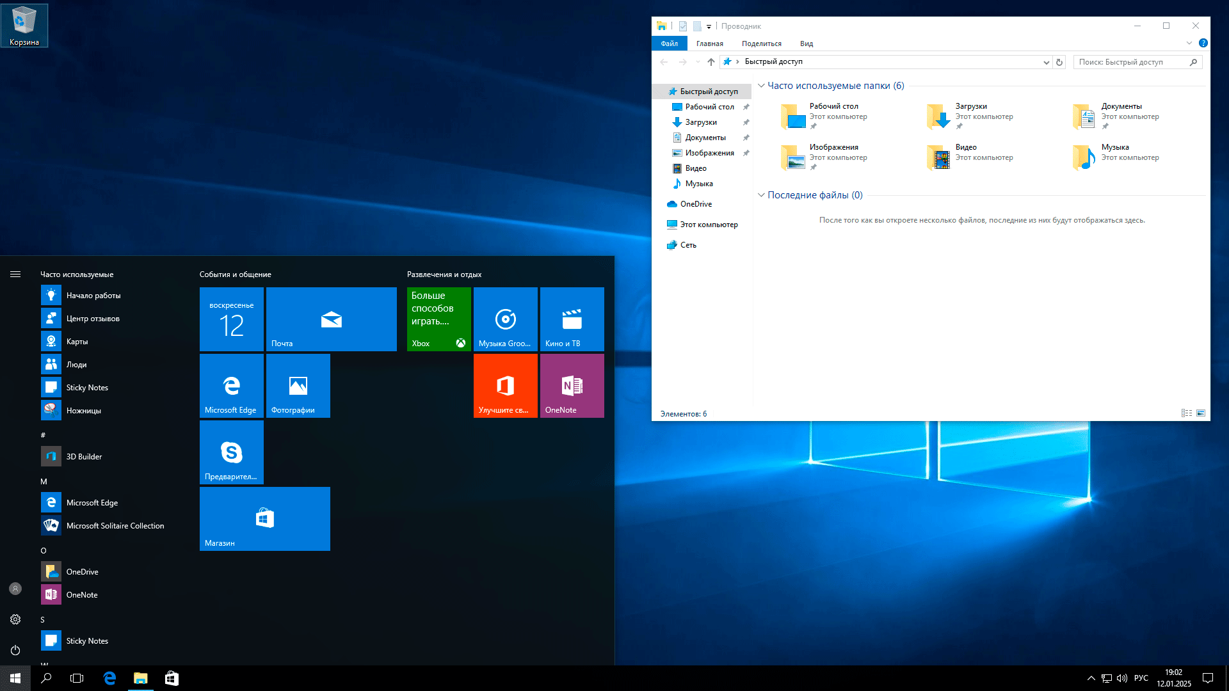The image size is (1229, 691).
Task: Open the Xbox tile
Action: coord(438,319)
